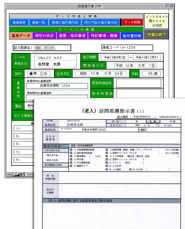The height and width of the screenshot is (229, 185).
Task: Click the 患者コード field showing A-1234
Action: pyautogui.click(x=127, y=48)
